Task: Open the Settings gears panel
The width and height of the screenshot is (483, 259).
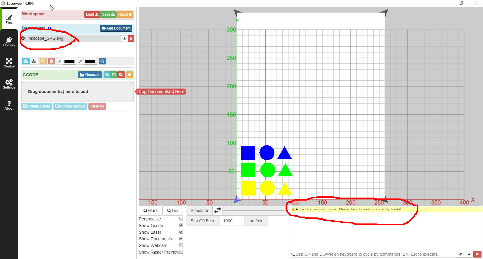Action: 9,84
